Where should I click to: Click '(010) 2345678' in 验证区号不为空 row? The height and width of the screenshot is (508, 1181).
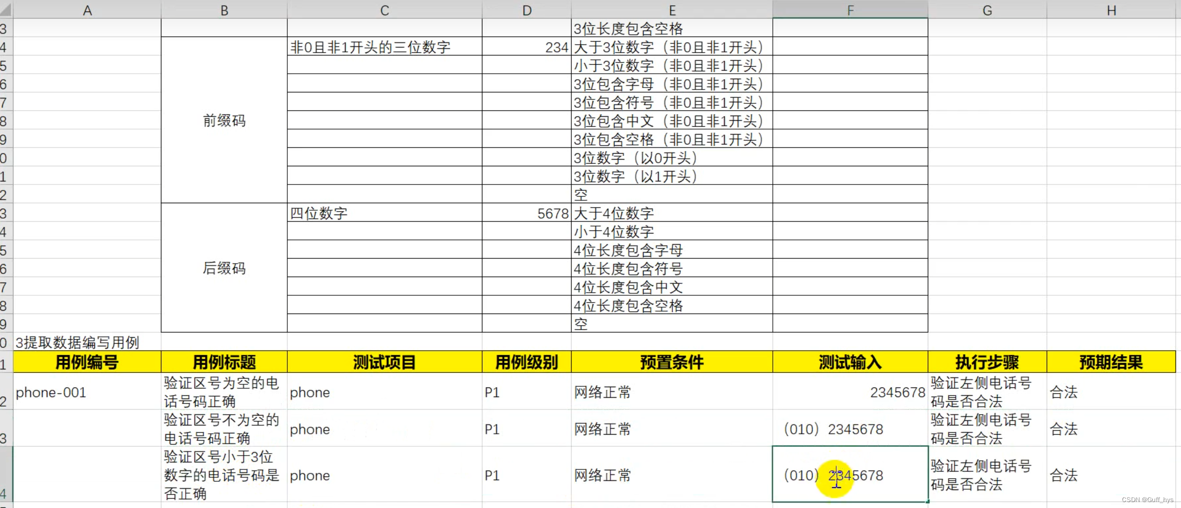click(850, 428)
